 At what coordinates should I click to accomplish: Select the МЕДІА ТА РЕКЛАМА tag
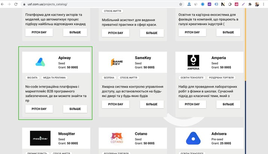[x=55, y=78]
